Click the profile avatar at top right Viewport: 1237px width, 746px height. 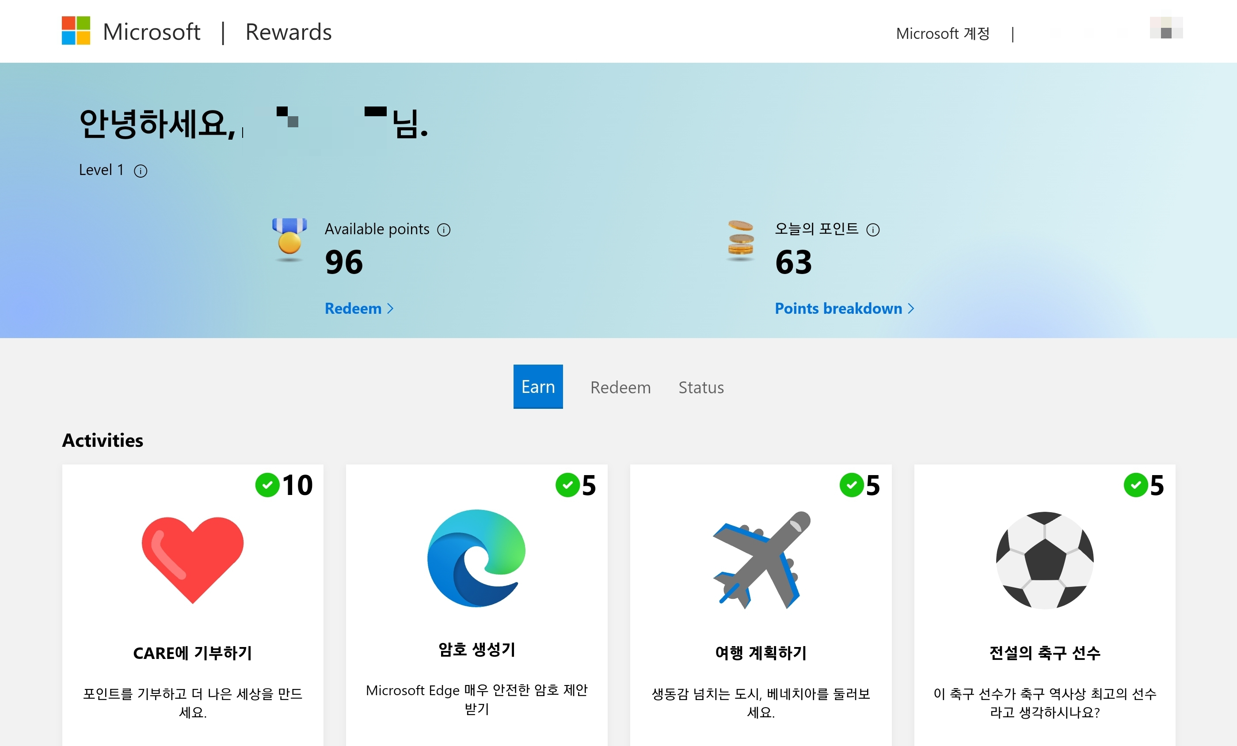(x=1166, y=28)
